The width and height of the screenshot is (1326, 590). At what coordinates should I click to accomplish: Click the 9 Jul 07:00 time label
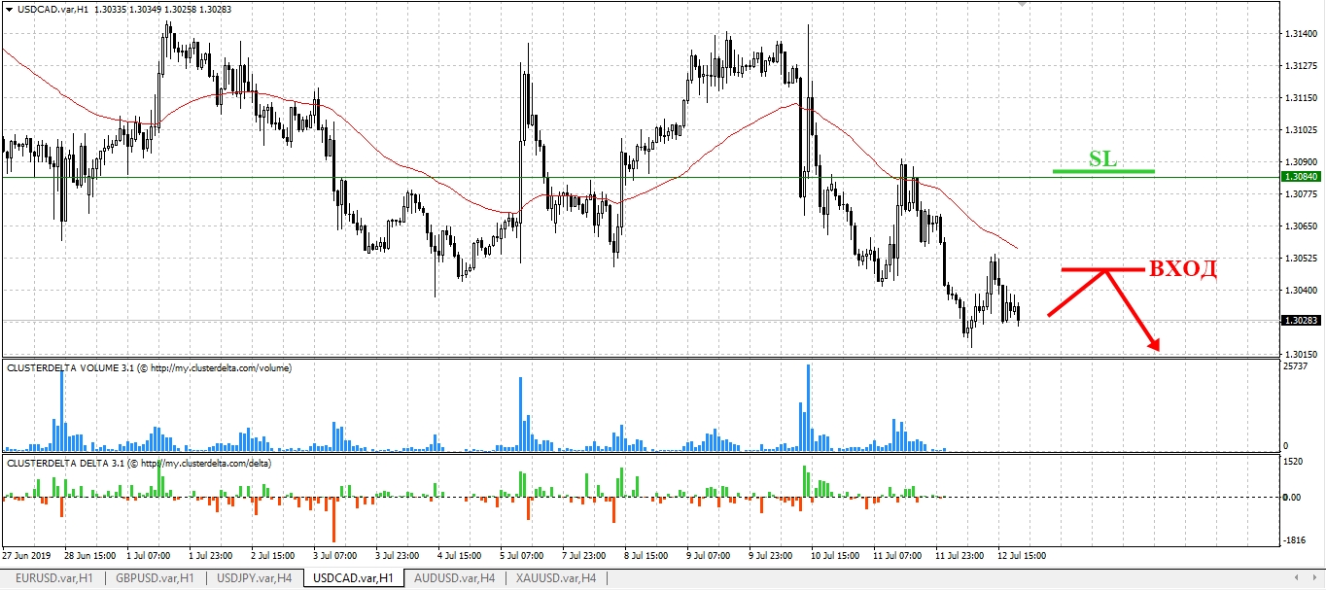tap(709, 557)
